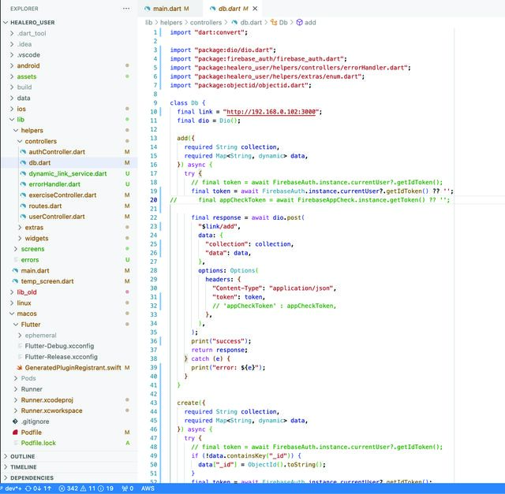The height and width of the screenshot is (494, 505).
Task: Collapse the macos folder
Action: pyautogui.click(x=12, y=314)
